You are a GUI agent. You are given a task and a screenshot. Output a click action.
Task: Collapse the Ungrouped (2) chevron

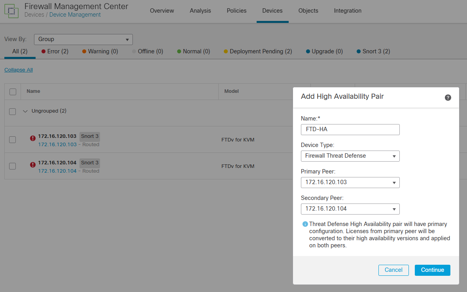[25, 111]
